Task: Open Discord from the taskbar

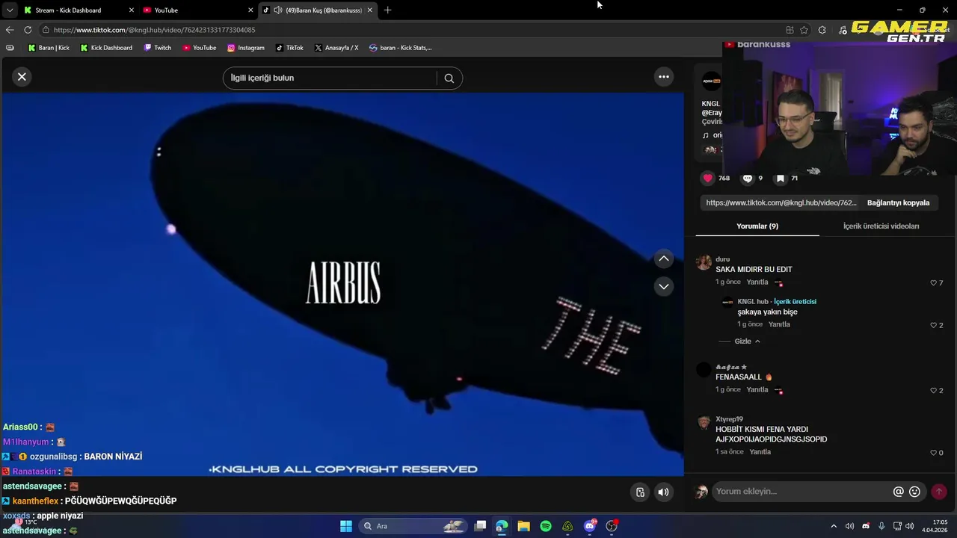Action: [590, 526]
